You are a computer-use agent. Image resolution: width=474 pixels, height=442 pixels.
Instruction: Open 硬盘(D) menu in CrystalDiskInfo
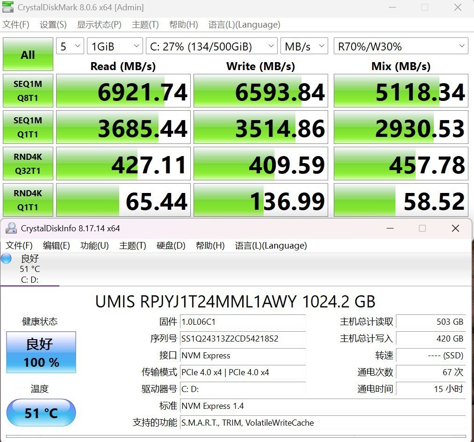(x=171, y=246)
